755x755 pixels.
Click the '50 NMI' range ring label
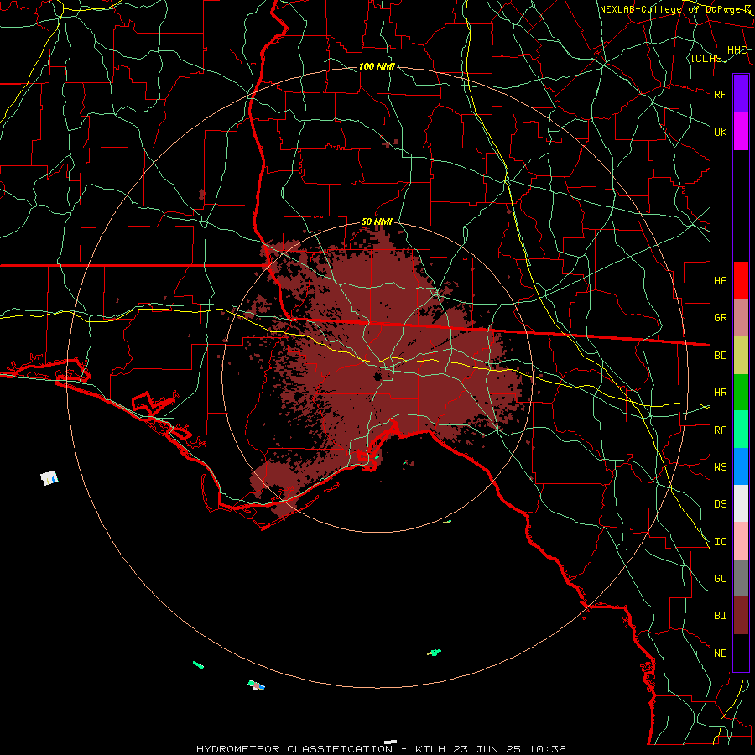click(377, 222)
